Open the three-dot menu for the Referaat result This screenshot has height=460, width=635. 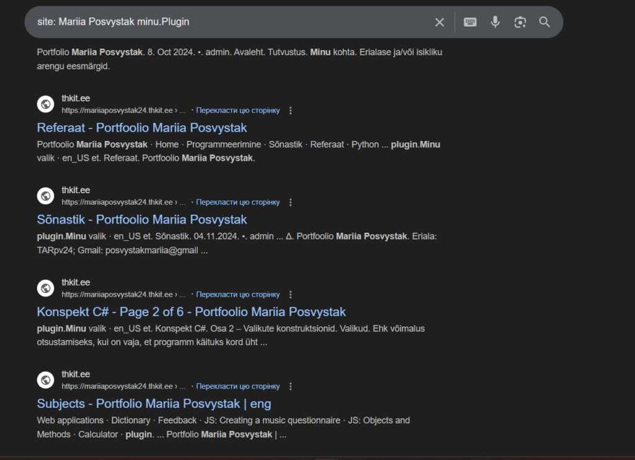[x=291, y=110]
